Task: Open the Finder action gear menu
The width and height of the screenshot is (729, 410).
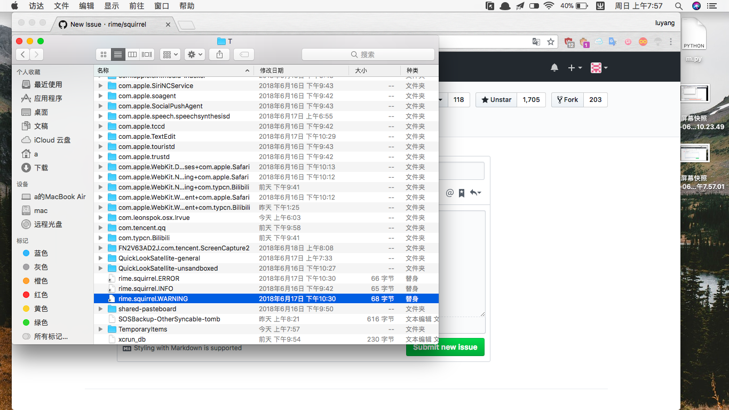Action: click(x=195, y=54)
